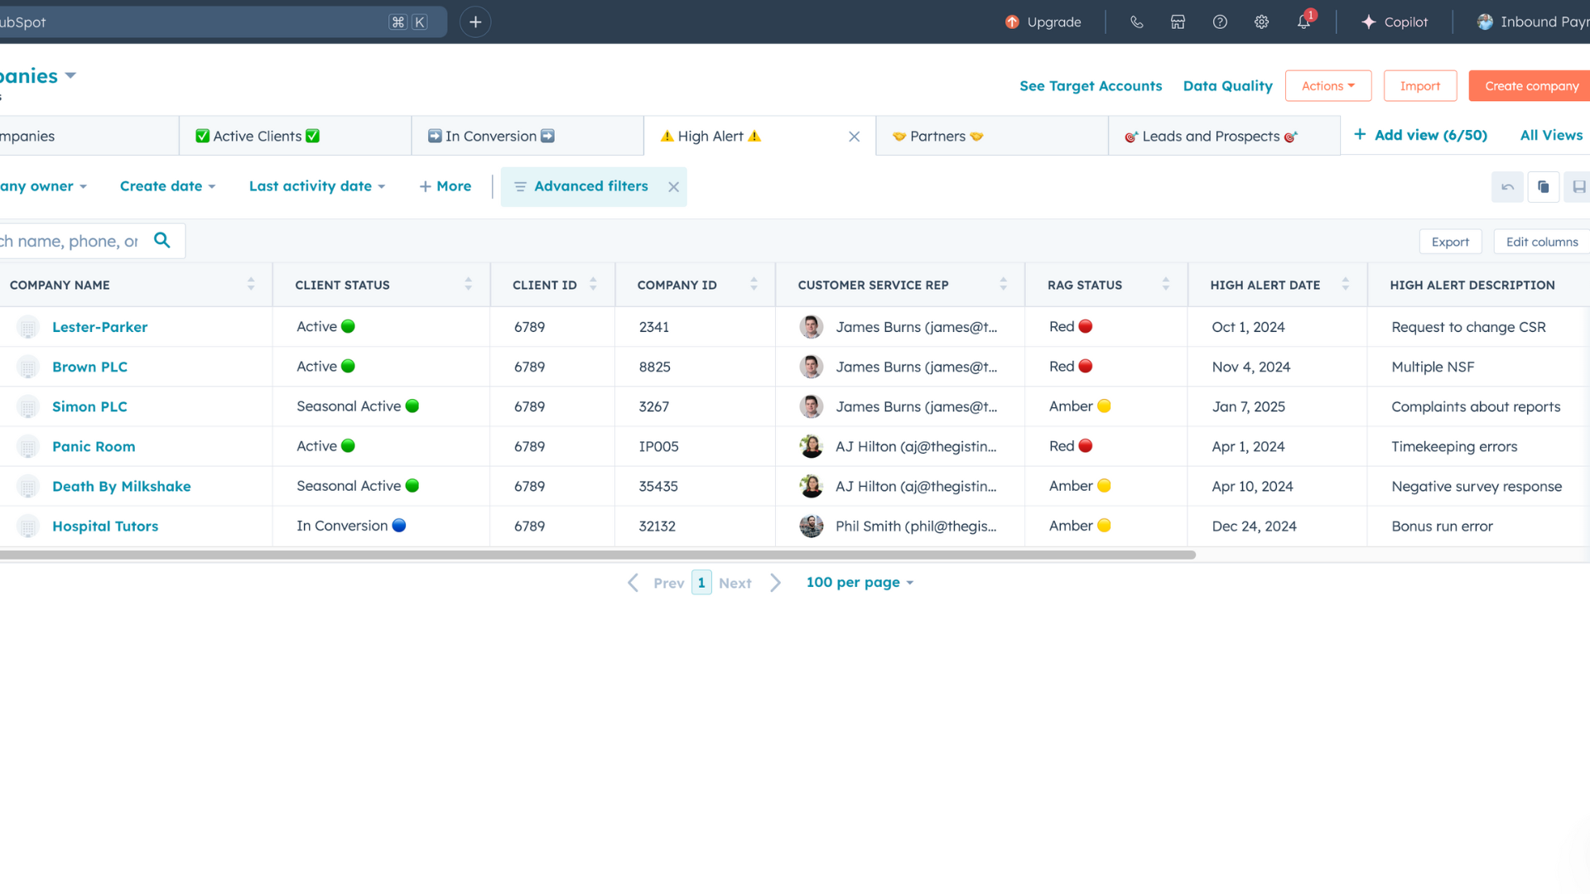Open the marketplace storefront icon
1590x894 pixels.
tap(1178, 22)
